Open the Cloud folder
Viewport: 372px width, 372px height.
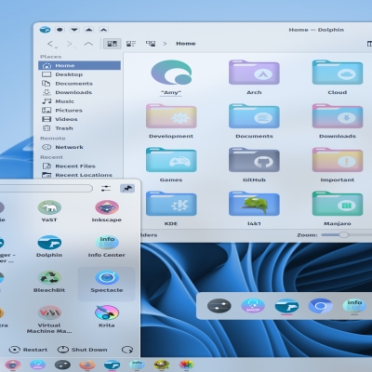click(338, 73)
